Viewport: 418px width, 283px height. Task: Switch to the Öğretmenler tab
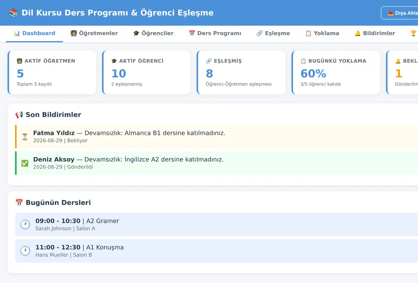coord(94,33)
